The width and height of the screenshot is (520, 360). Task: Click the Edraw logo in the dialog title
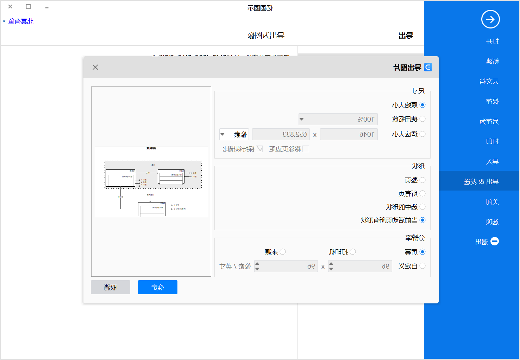coord(428,67)
